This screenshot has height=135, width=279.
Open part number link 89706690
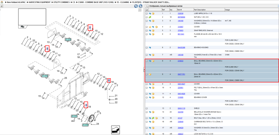coord(181,17)
